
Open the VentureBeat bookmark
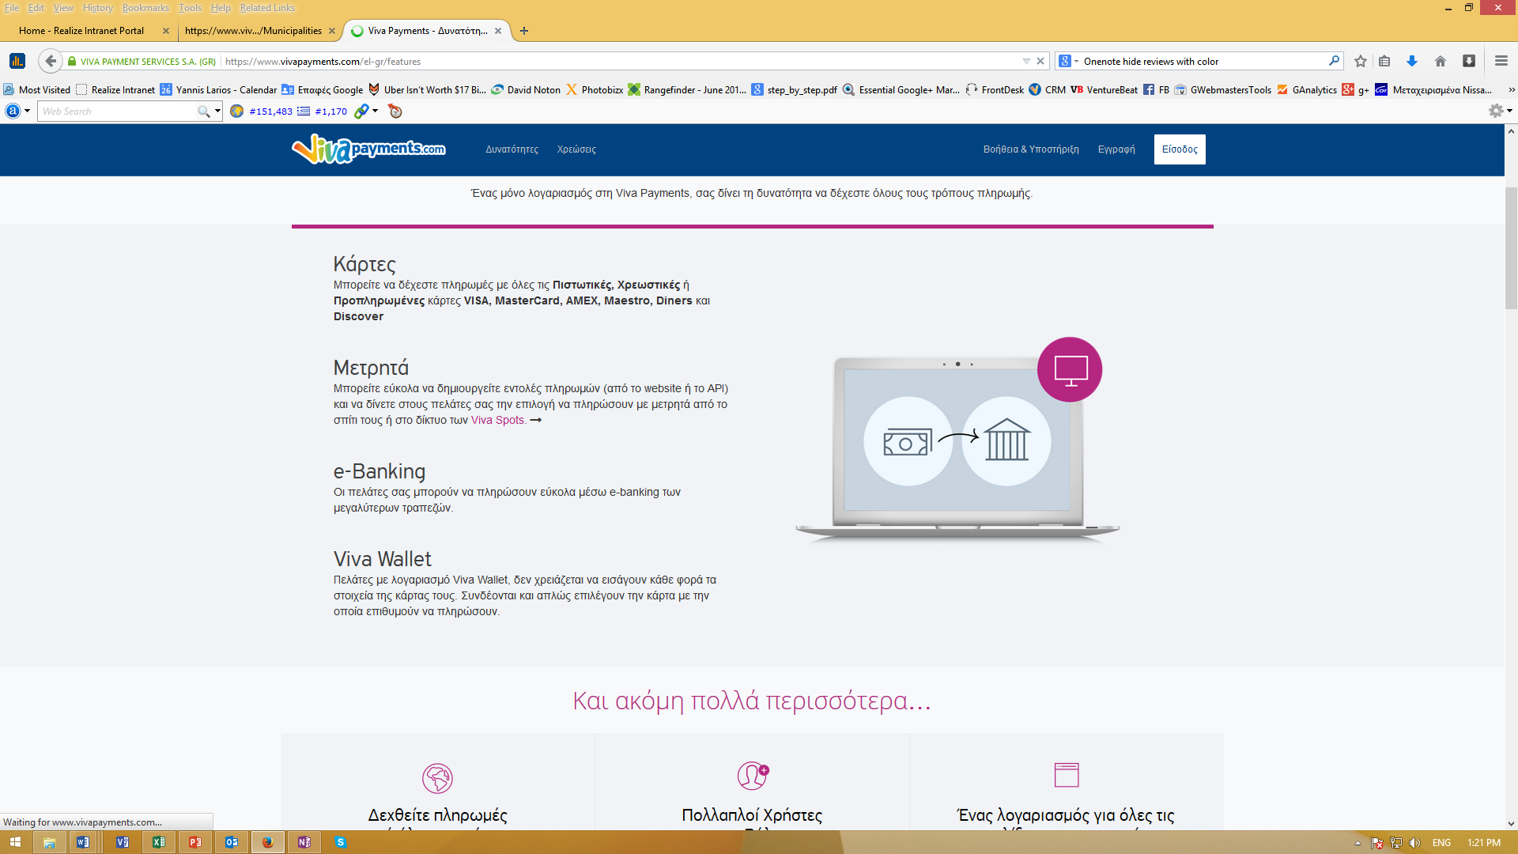[1105, 89]
